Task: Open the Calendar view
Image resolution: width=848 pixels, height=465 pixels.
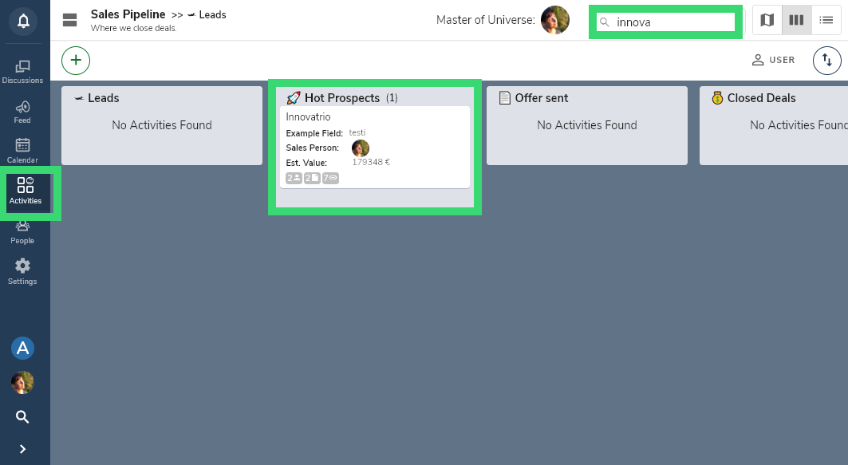Action: click(22, 151)
